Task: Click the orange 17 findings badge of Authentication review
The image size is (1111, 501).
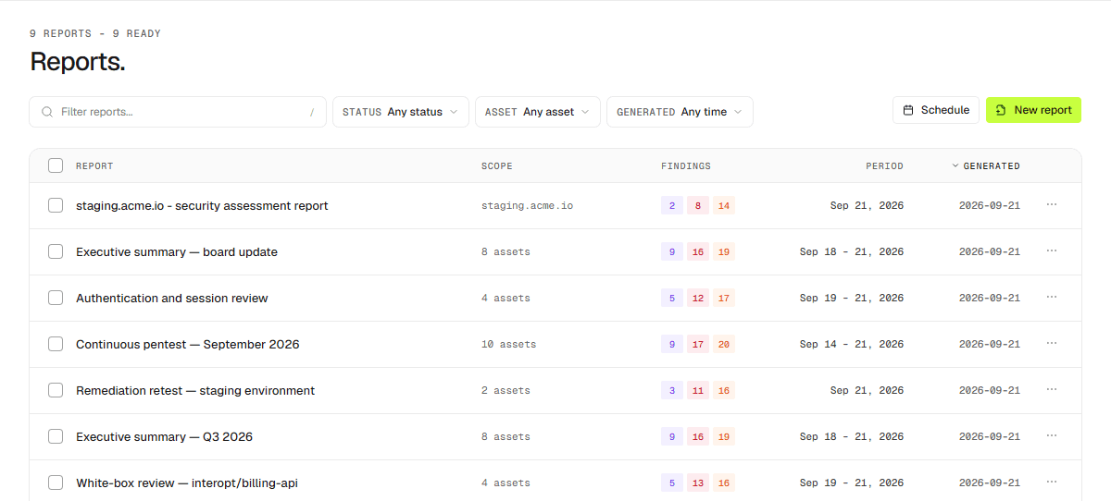Action: coord(724,298)
